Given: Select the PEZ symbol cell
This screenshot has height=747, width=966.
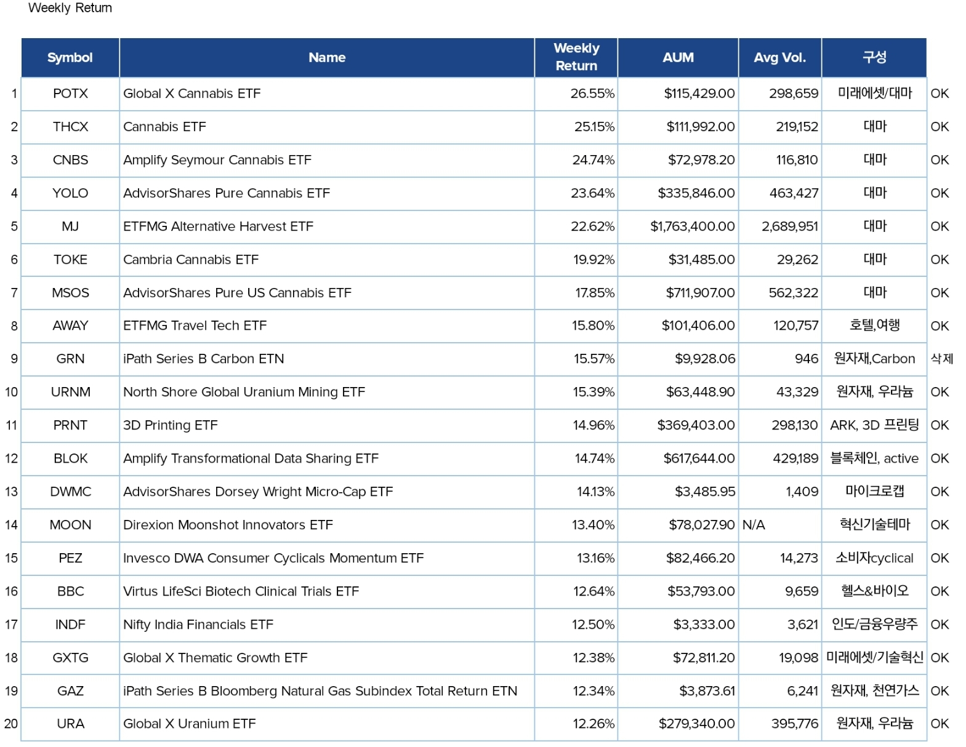Looking at the screenshot, I should click(70, 558).
